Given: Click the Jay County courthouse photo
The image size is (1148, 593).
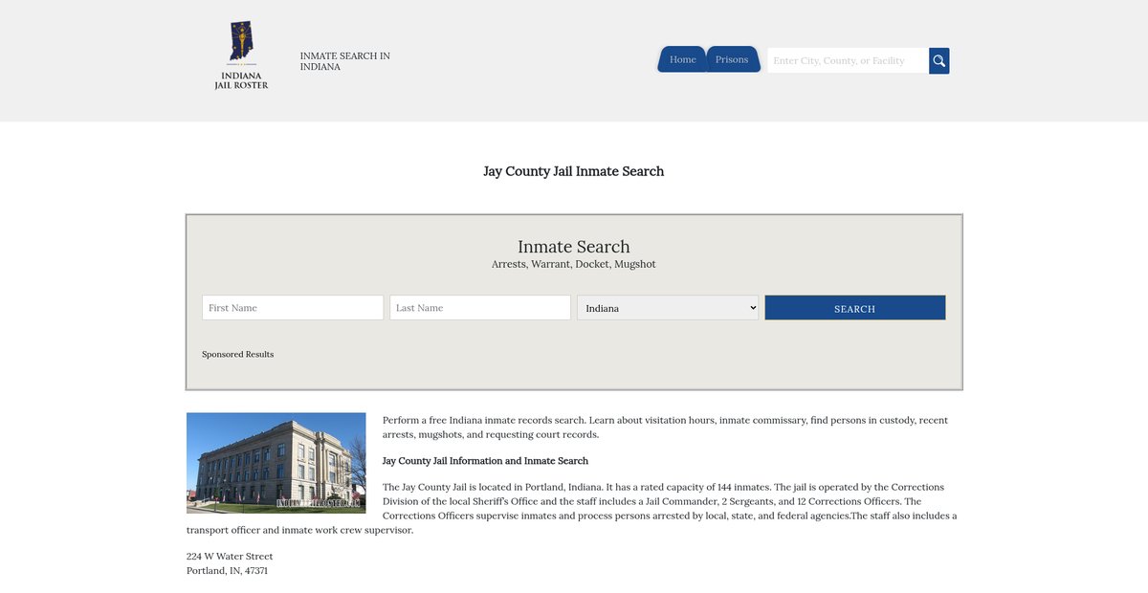Looking at the screenshot, I should pos(276,463).
